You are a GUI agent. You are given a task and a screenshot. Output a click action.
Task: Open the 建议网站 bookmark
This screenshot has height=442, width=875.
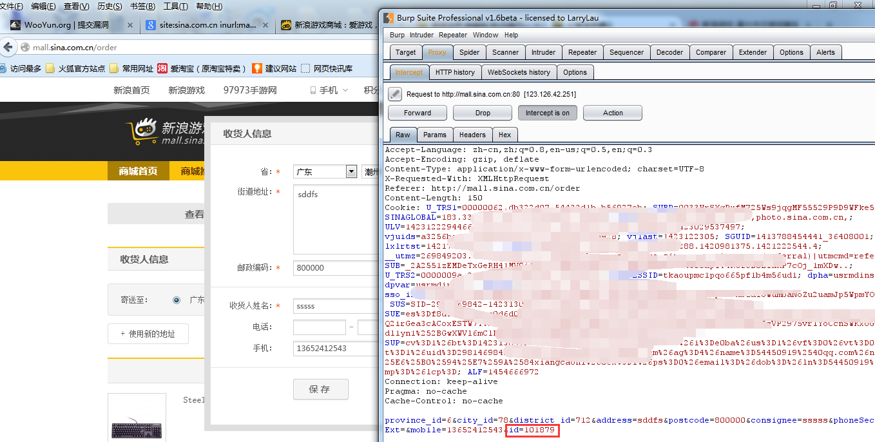point(275,68)
